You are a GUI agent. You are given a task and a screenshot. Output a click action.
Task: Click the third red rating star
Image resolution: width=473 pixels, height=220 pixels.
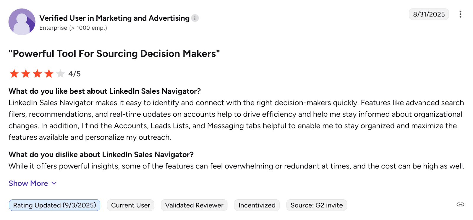click(37, 74)
